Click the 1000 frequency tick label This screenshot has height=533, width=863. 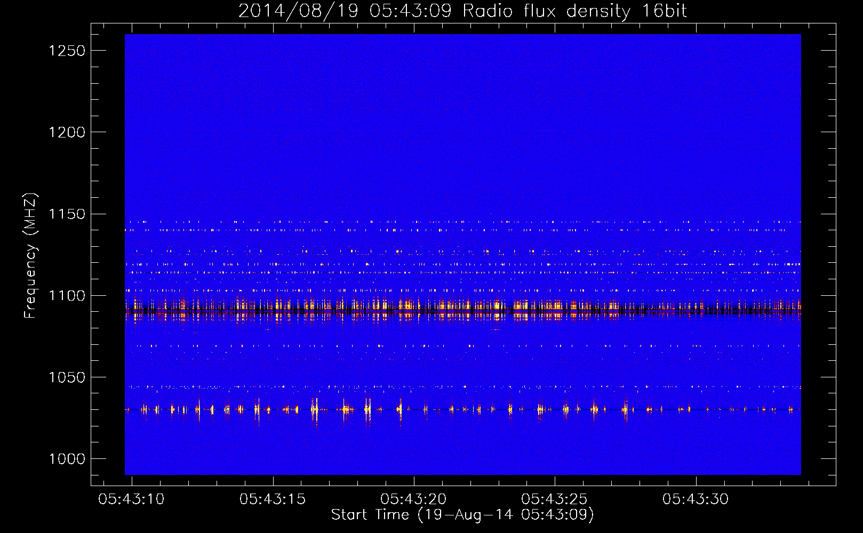pos(67,459)
